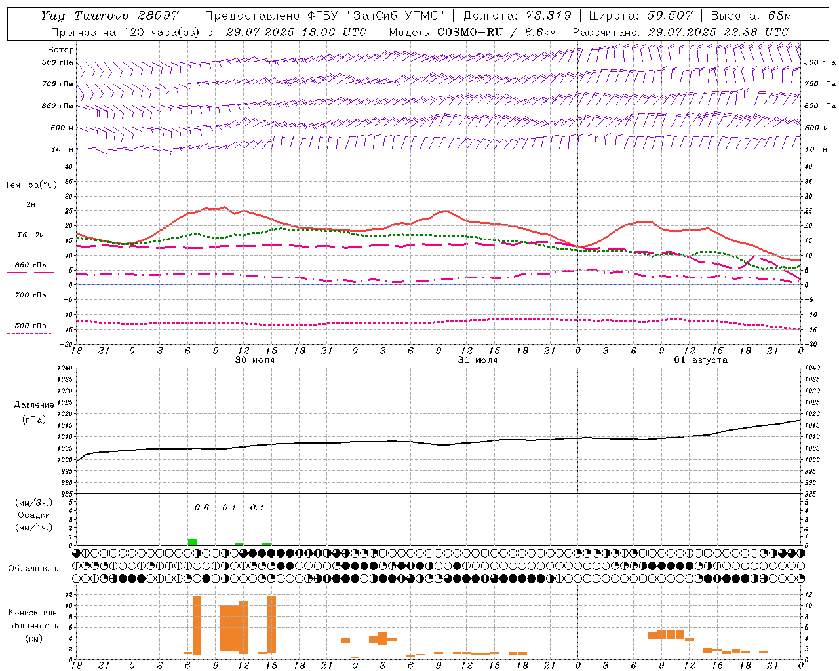The height and width of the screenshot is (671, 839).
Task: Click the (мм/3ч.) precipitation unit label
Action: tap(34, 503)
